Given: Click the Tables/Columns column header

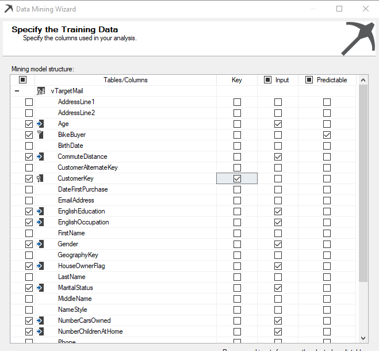Looking at the screenshot, I should tap(125, 80).
